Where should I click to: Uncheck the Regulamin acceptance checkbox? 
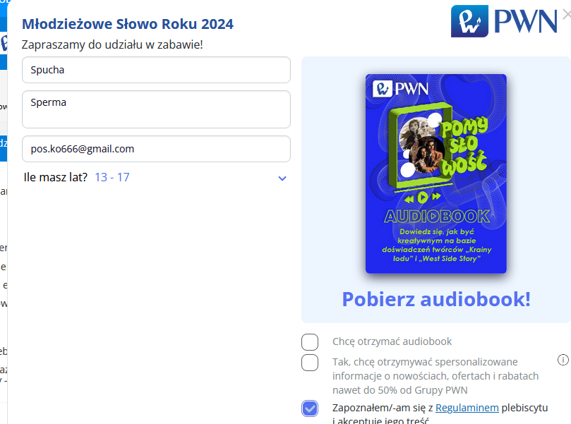coord(310,408)
